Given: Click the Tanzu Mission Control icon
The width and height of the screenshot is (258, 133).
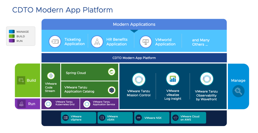Looking at the screenshot, I should click(139, 80).
